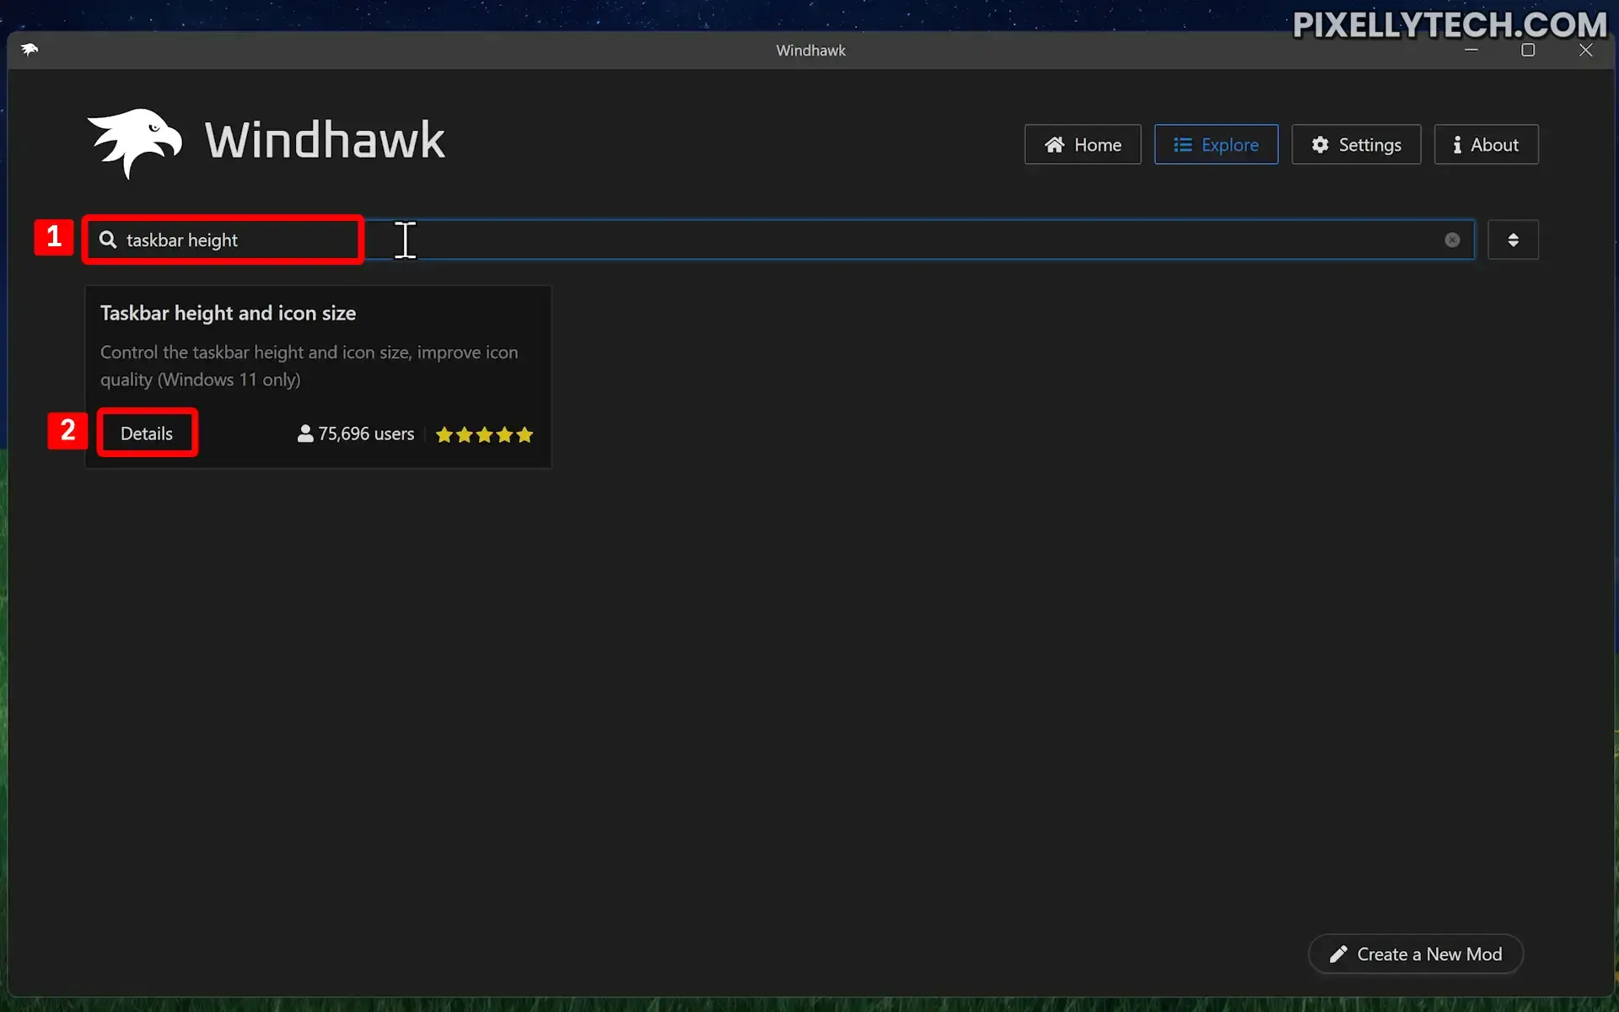Click the '75,696 users' count
Image resolution: width=1619 pixels, height=1012 pixels.
[356, 433]
